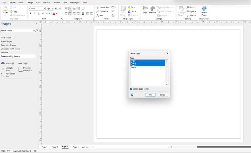Toggle italic formatting

pyautogui.click(x=34, y=13)
